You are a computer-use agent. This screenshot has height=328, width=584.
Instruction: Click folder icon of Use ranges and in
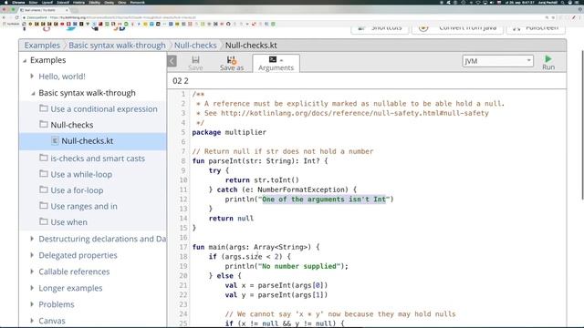tap(44, 206)
